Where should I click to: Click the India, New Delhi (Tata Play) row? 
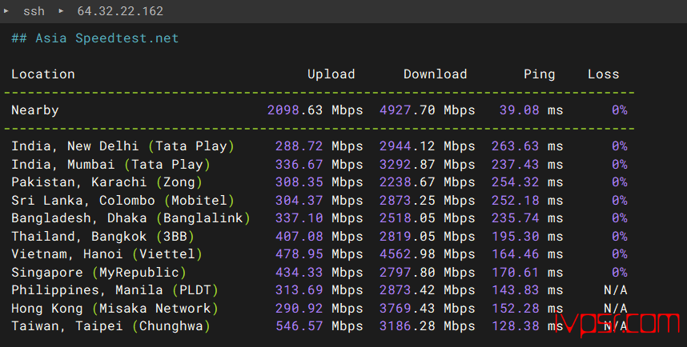click(x=319, y=146)
